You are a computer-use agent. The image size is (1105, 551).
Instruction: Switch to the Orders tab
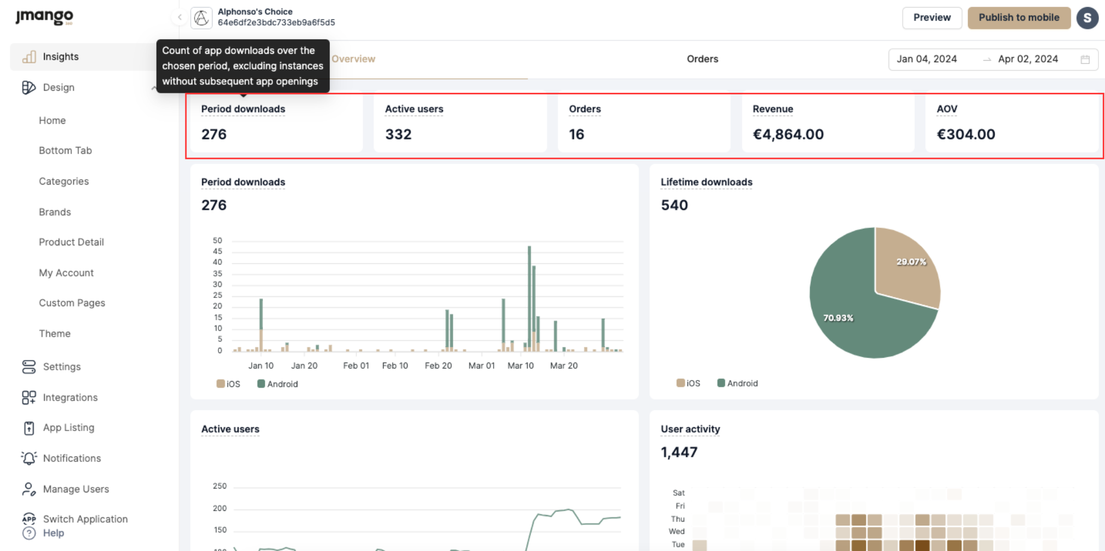click(x=702, y=59)
